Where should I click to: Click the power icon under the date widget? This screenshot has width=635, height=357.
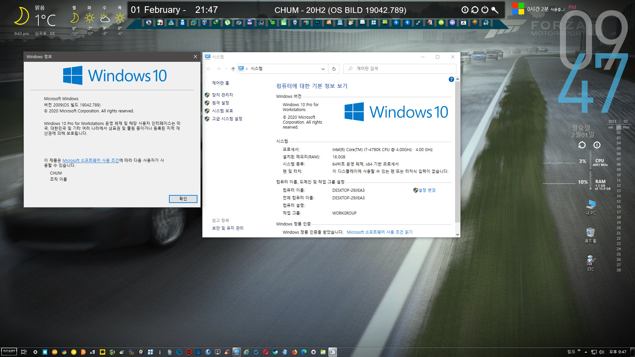tap(597, 145)
